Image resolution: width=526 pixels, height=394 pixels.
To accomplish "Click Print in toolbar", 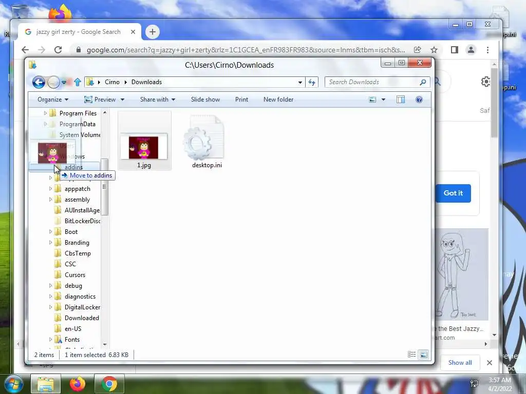I will [241, 100].
